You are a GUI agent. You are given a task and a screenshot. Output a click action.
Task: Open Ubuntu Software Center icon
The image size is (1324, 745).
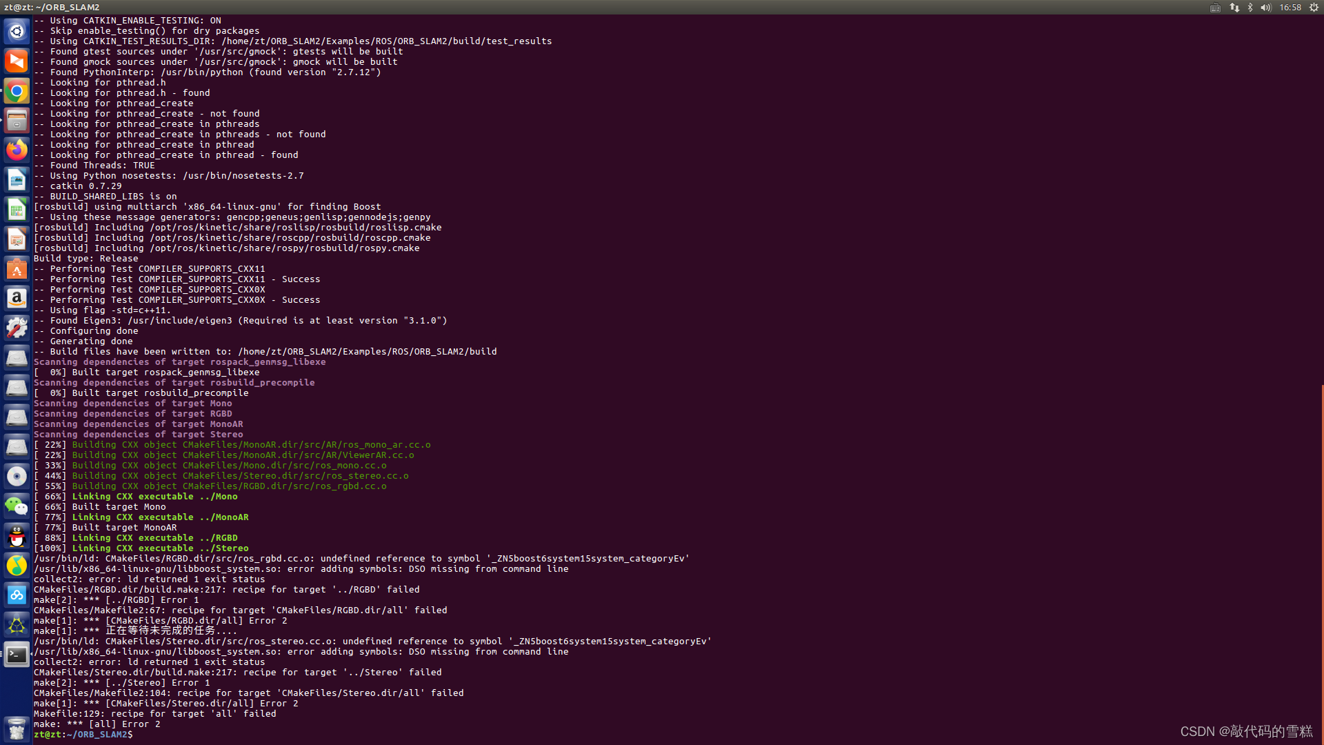click(17, 269)
